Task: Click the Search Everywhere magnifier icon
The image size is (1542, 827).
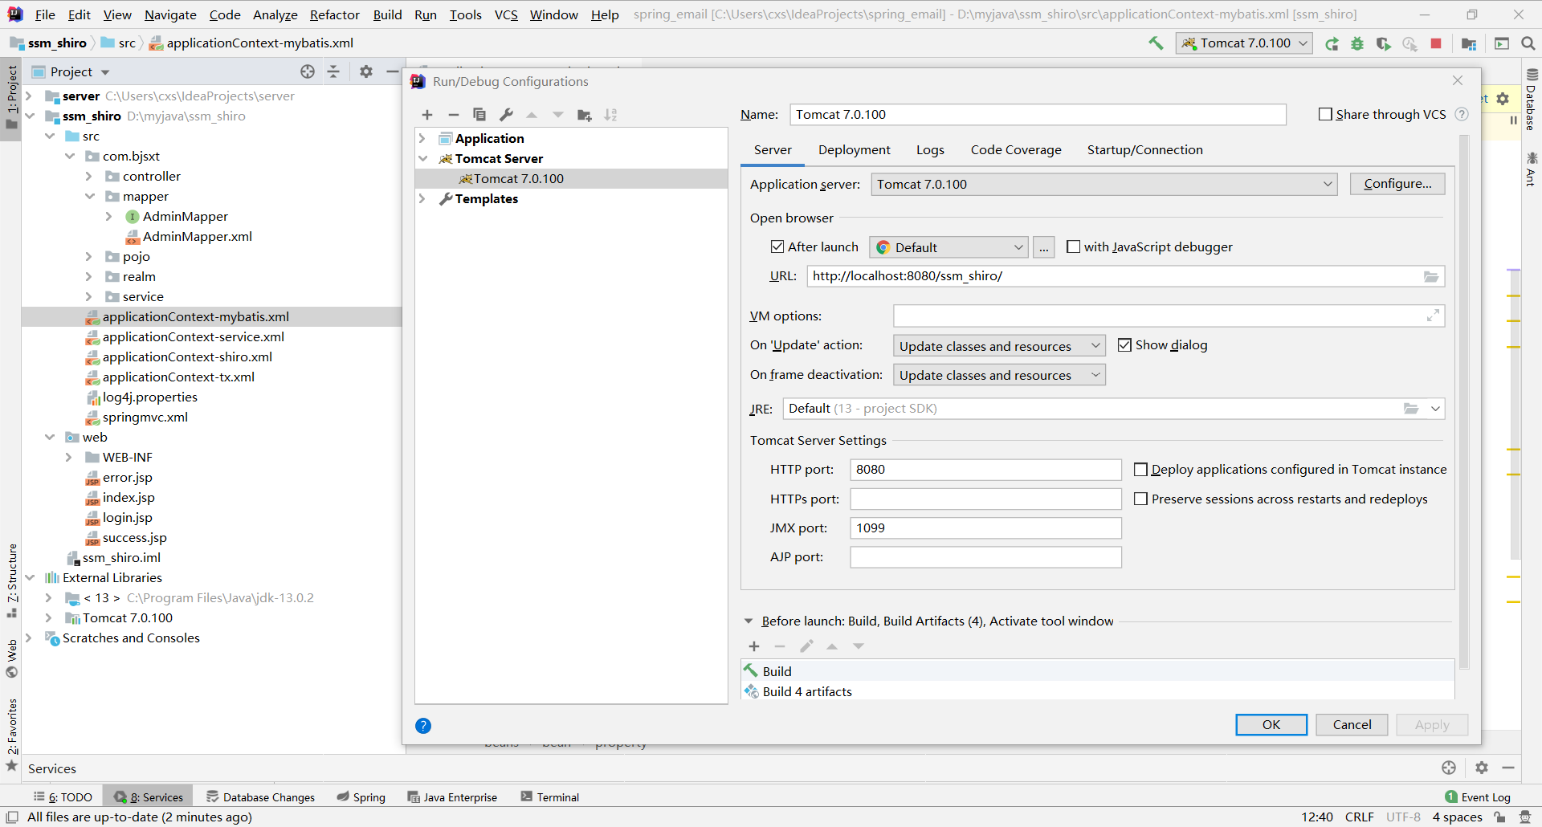Action: click(x=1528, y=43)
